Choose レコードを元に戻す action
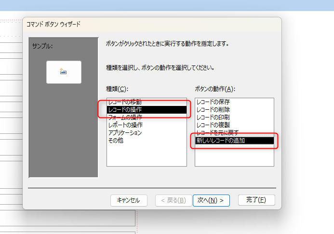Viewport: 334px width, 234px height. coord(217,132)
